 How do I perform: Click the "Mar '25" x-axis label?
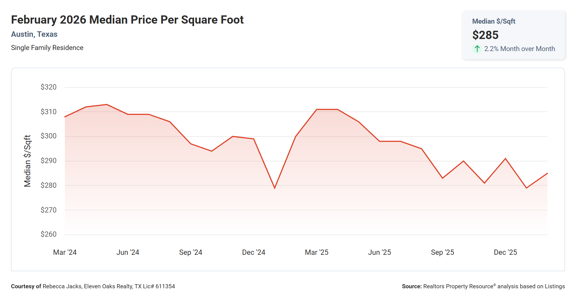tap(317, 252)
